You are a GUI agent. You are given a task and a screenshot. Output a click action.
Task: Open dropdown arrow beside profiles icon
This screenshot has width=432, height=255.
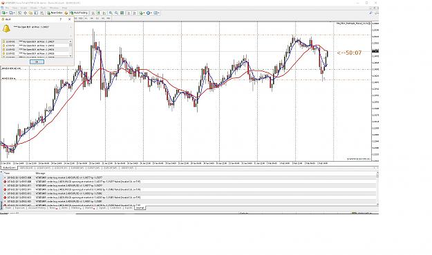click(x=14, y=13)
